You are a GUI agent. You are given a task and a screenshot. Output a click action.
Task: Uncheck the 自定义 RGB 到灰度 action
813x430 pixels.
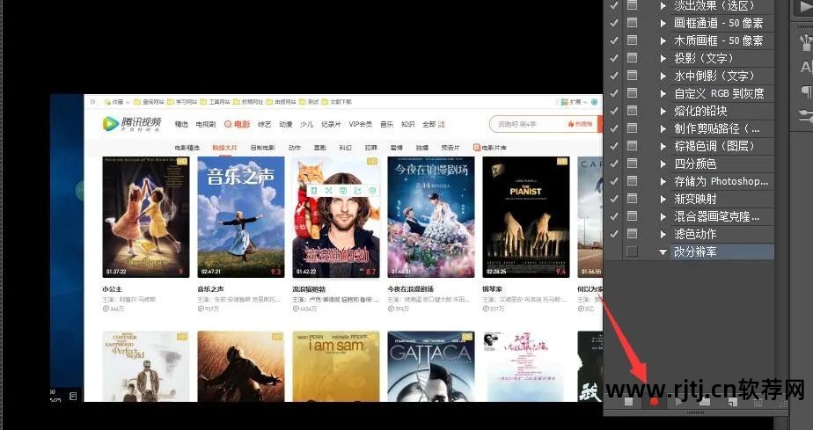(614, 93)
